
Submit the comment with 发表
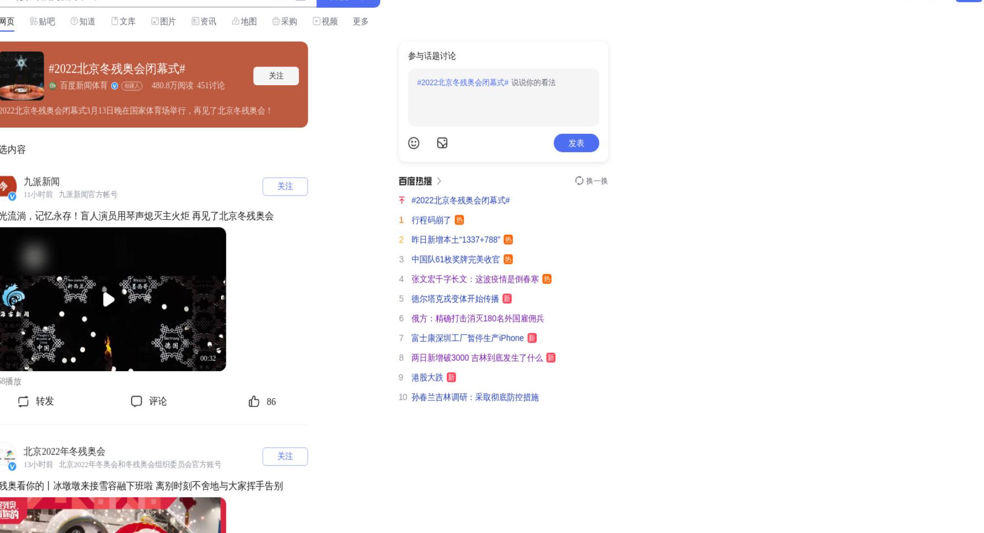pos(576,143)
